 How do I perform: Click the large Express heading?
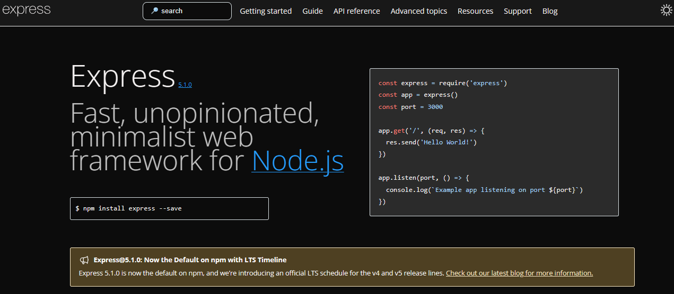point(122,76)
